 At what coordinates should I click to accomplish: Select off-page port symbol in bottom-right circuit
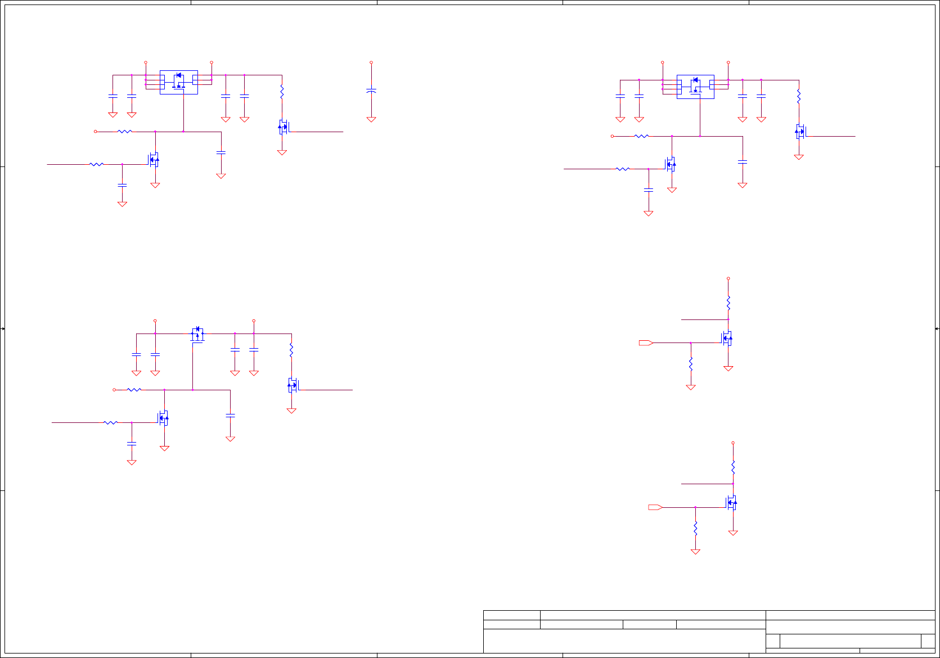pos(655,507)
